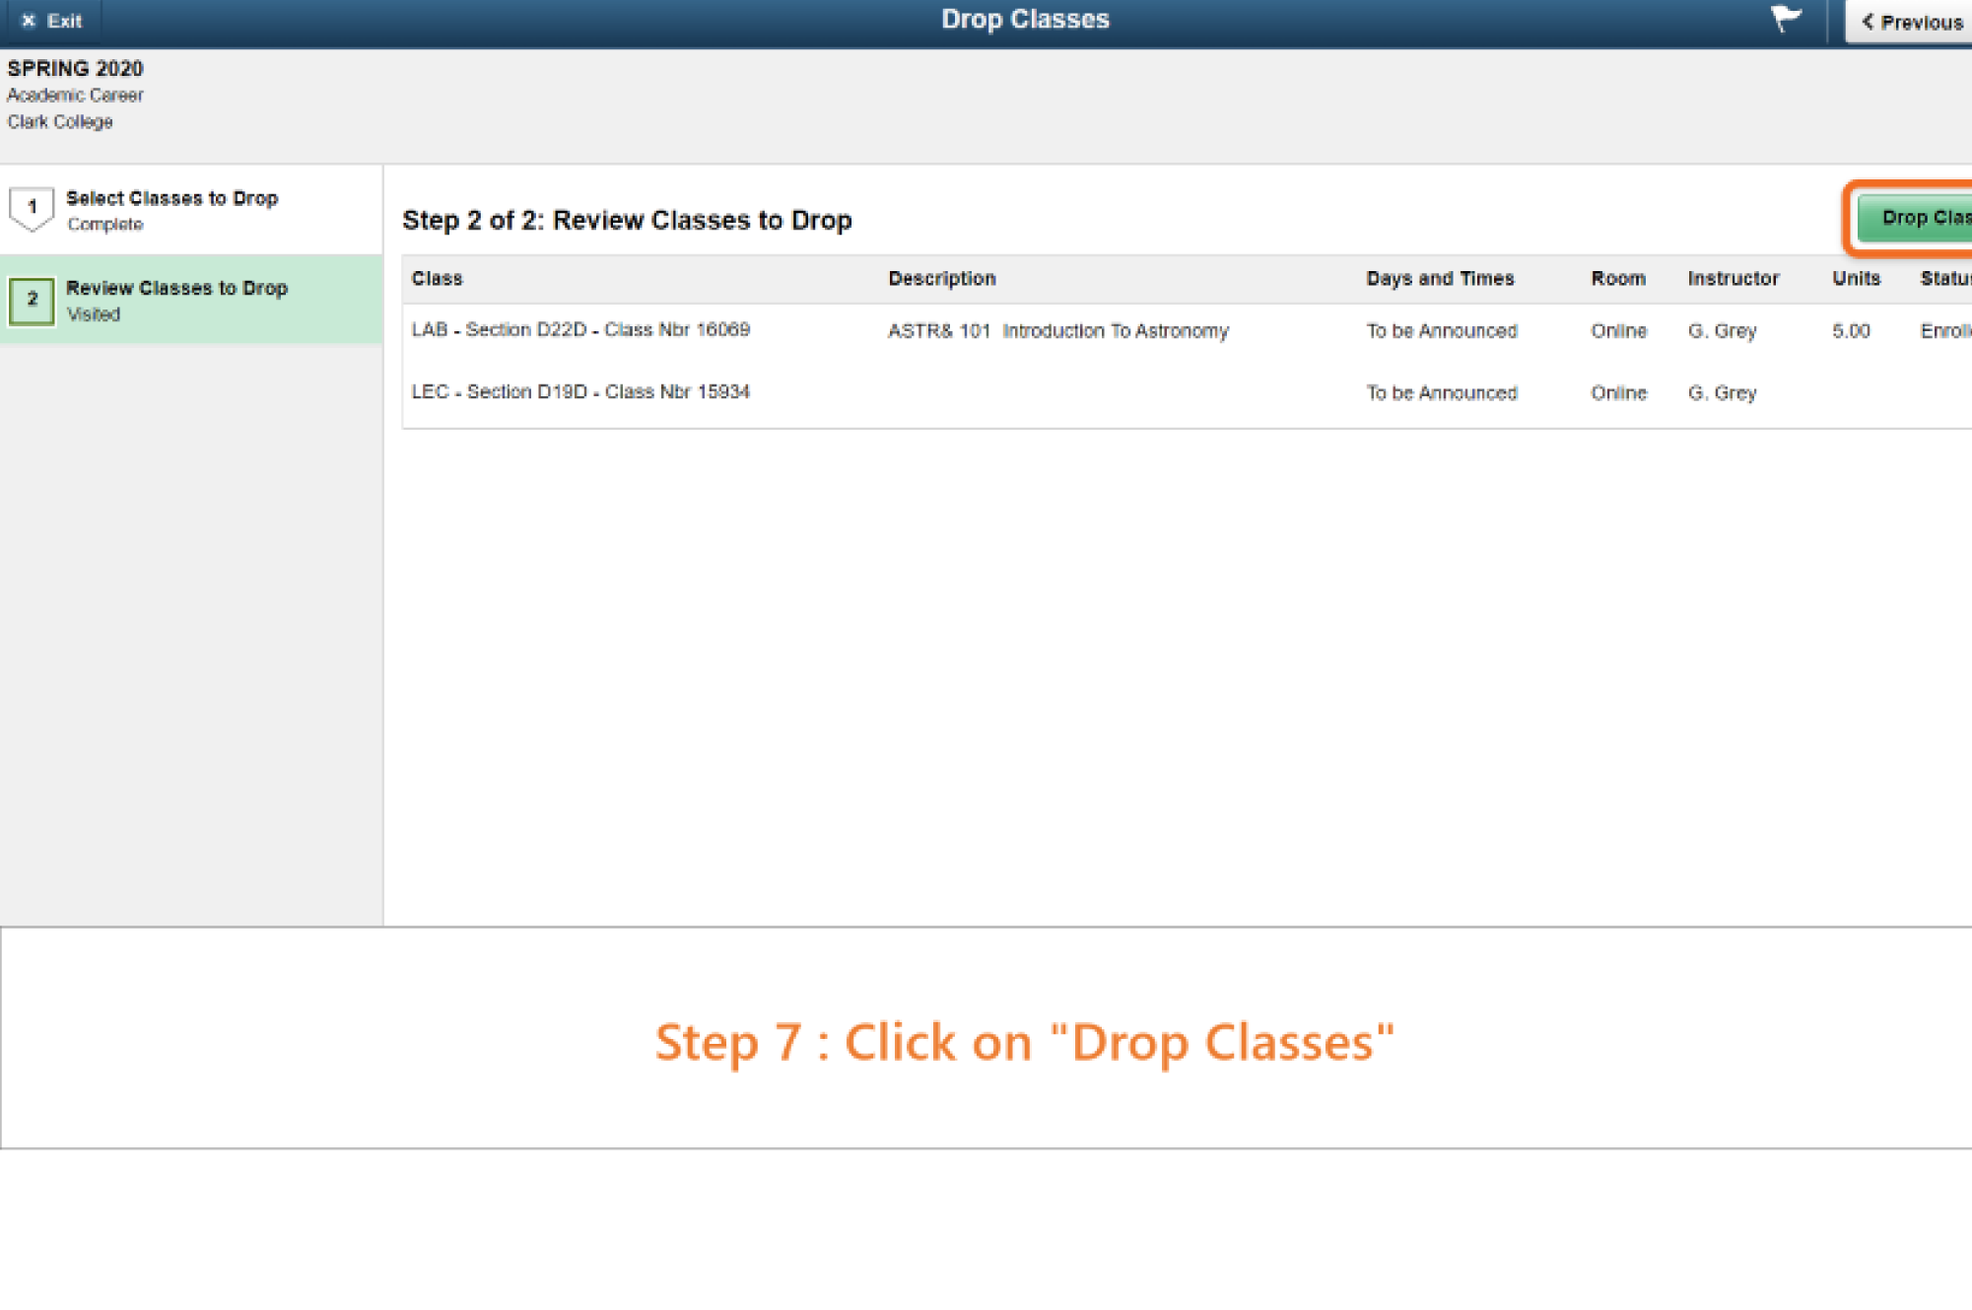
Task: Select LAB Section D22D class row
Action: [x=580, y=330]
